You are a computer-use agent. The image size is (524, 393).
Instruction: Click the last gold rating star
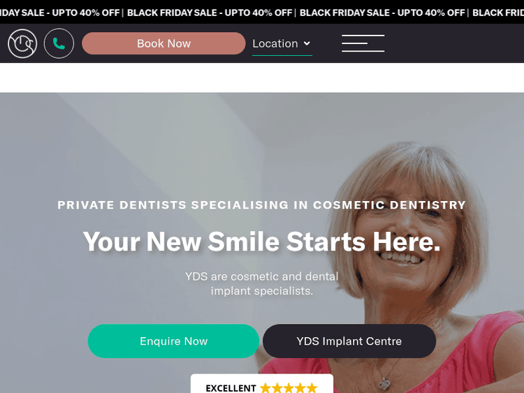pyautogui.click(x=312, y=387)
